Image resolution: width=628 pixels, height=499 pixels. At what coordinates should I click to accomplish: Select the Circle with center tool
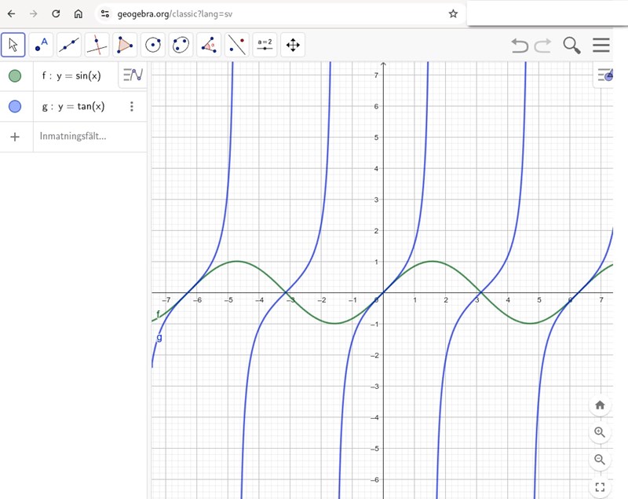[x=153, y=45]
